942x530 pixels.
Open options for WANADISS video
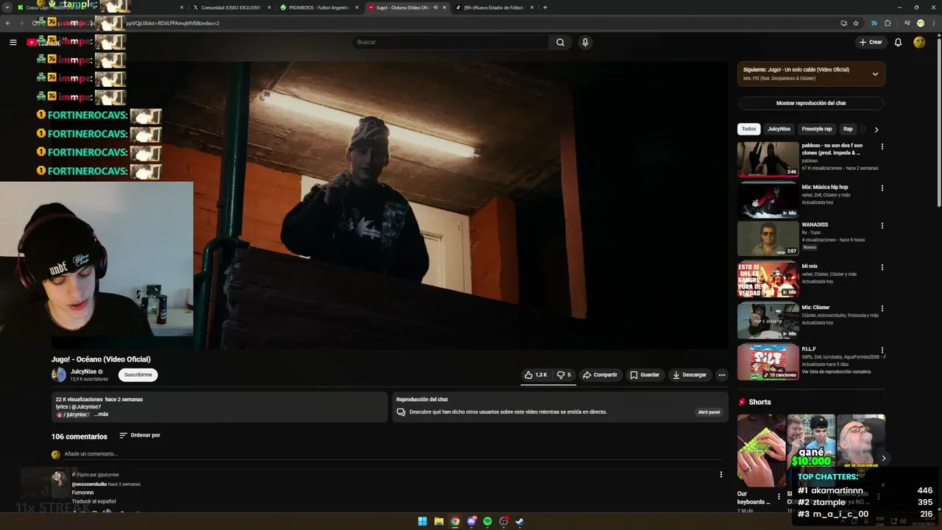tap(882, 226)
